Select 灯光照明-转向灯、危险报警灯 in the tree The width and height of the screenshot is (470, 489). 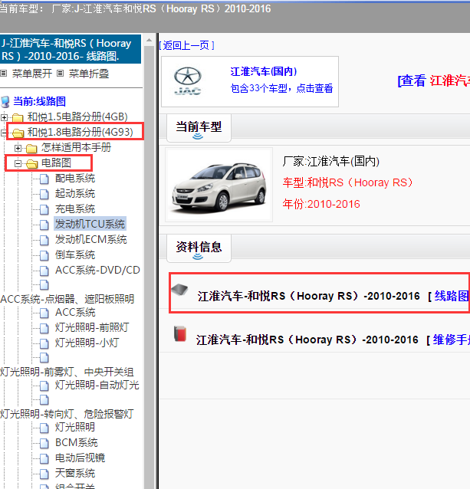click(x=67, y=414)
